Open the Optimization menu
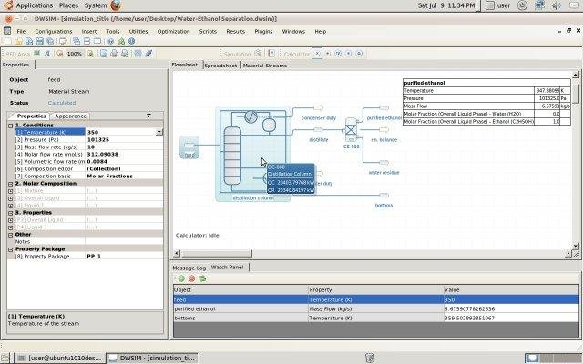Image resolution: width=583 pixels, height=364 pixels. tap(173, 31)
